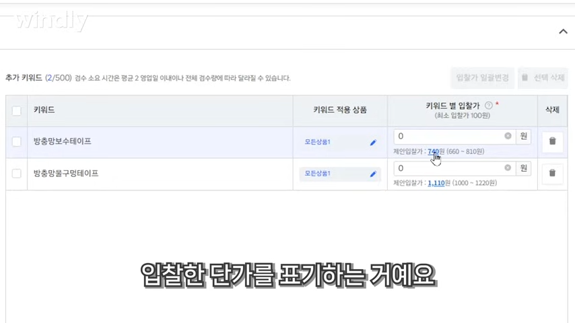Click the (최소 입찰가 100원) note
Screen dimensions: 575x323
point(463,116)
